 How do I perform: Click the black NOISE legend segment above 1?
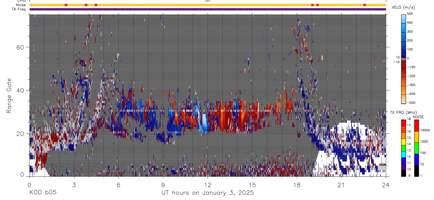(416, 171)
